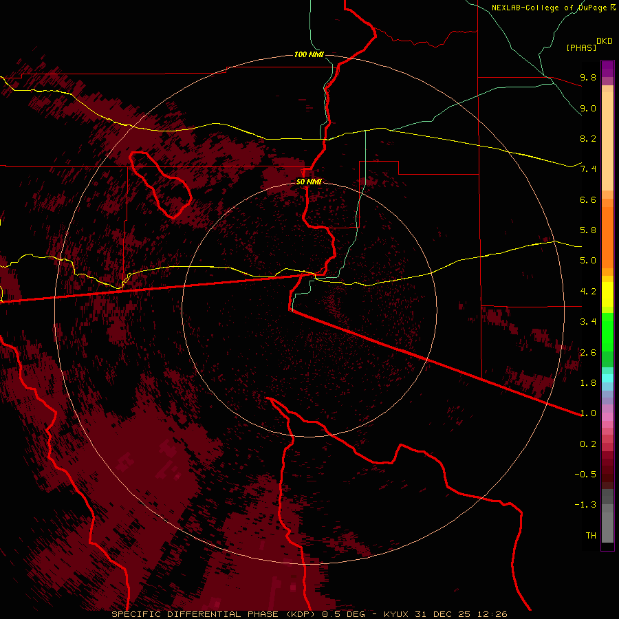Click the 5.0 value on the color scale
The height and width of the screenshot is (619, 619).
click(x=588, y=261)
